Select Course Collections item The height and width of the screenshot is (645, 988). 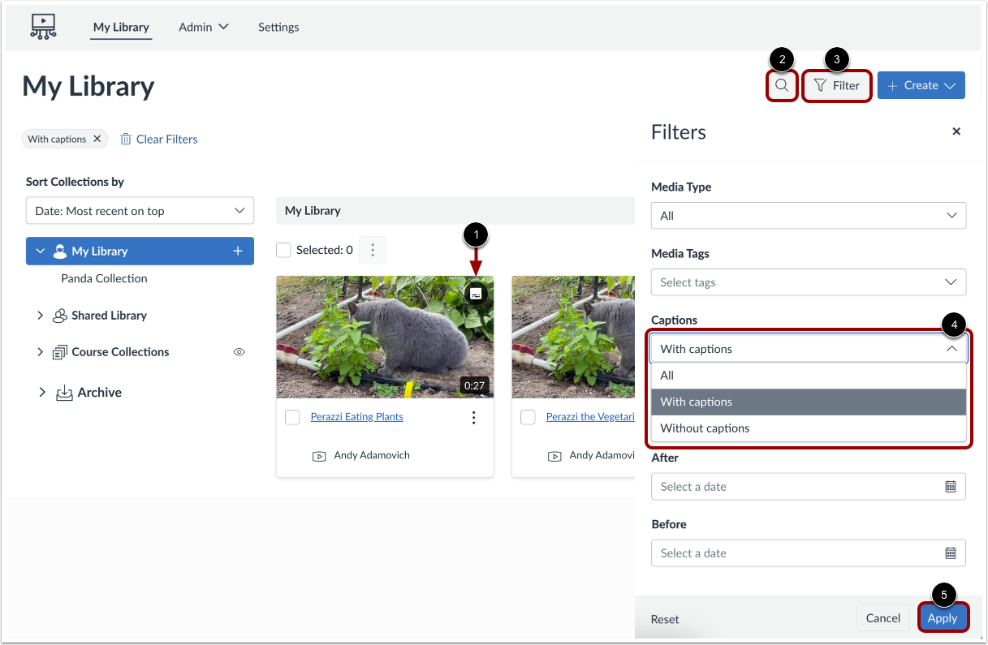(x=120, y=352)
